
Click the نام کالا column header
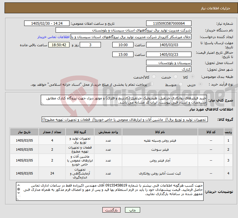pos(160,132)
